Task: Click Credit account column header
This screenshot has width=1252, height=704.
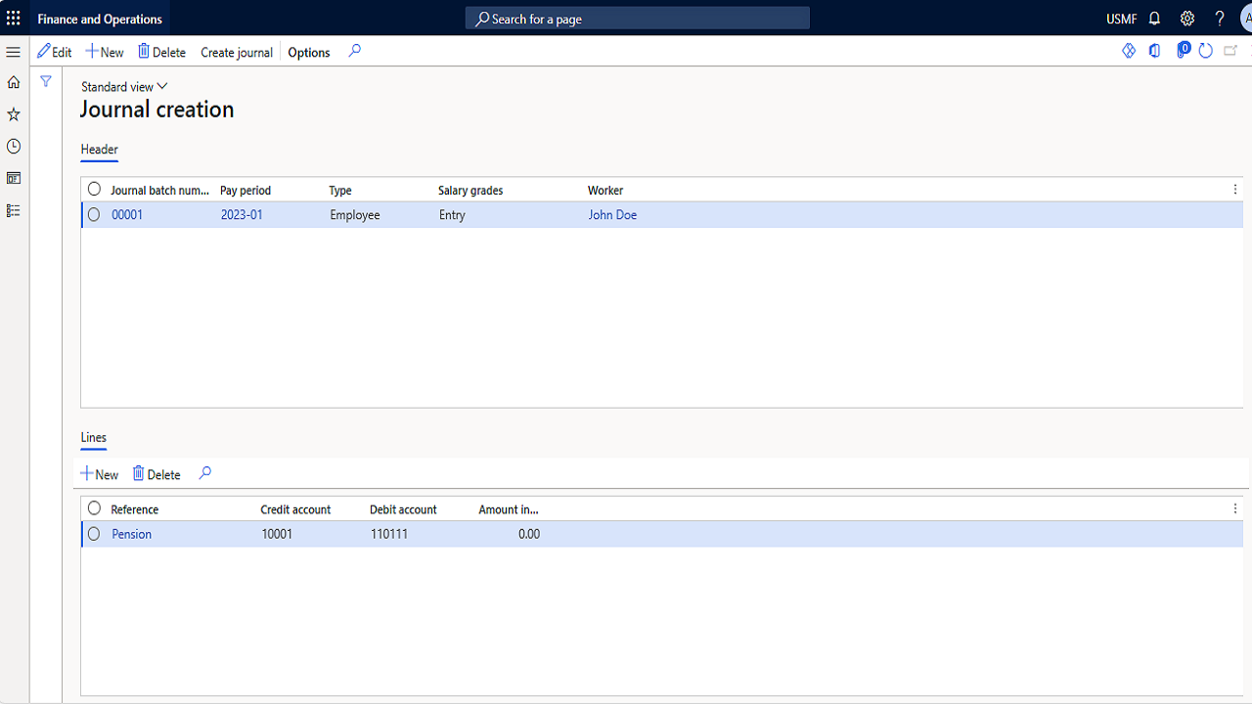Action: coord(295,509)
